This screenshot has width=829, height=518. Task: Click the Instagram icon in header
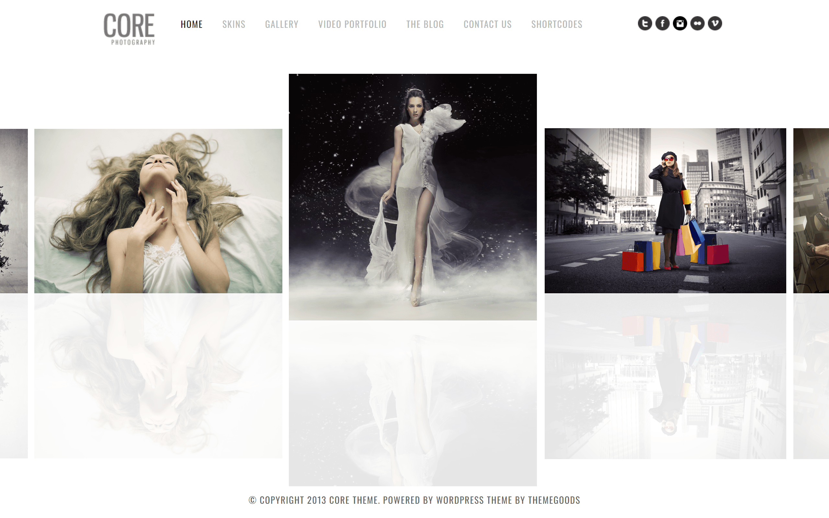tap(680, 23)
